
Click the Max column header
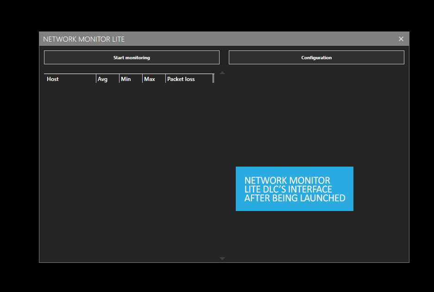tap(153, 79)
